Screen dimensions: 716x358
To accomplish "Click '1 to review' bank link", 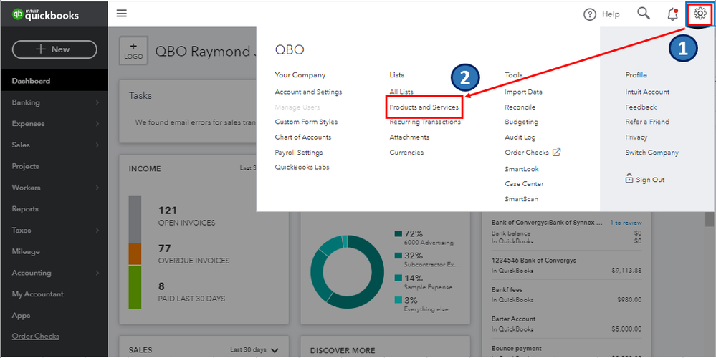I will point(626,223).
